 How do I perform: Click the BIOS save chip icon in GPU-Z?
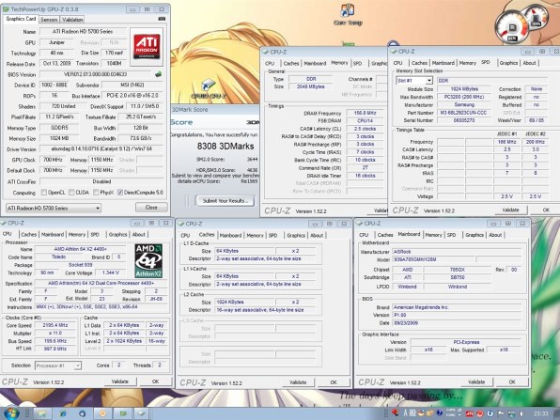(158, 74)
